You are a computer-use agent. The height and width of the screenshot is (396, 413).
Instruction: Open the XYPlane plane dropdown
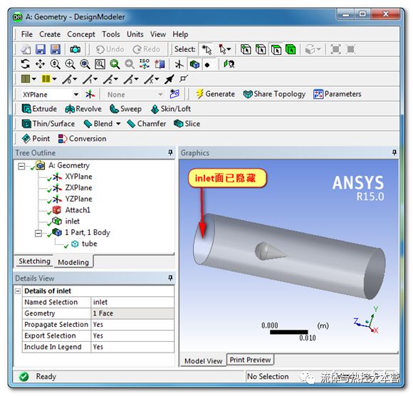click(76, 94)
